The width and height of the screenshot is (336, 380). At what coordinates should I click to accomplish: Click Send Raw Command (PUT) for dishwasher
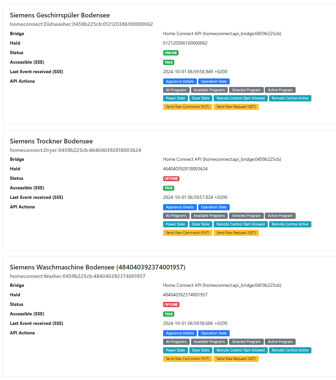click(x=188, y=107)
